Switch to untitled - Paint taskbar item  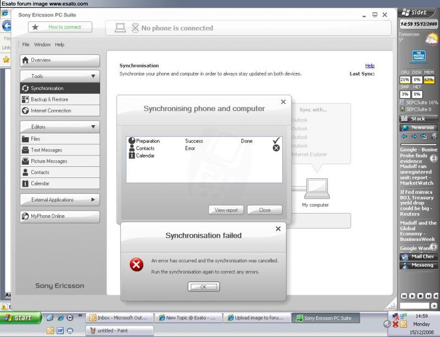[120, 330]
